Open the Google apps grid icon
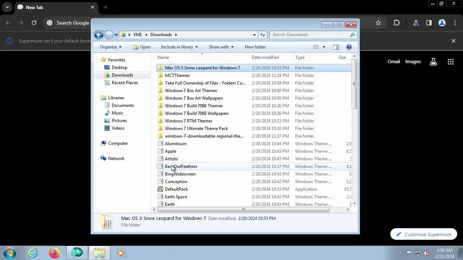Image resolution: width=463 pixels, height=260 pixels. click(450, 62)
